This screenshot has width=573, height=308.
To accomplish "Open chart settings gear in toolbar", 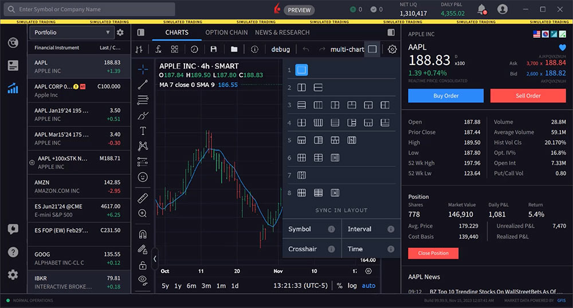I will [392, 49].
